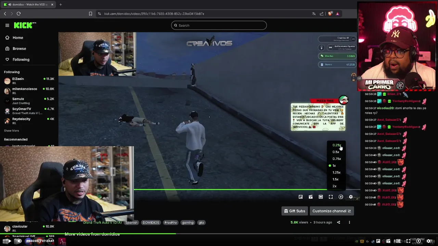Open ElZeein followed channel
This screenshot has height=246, width=438.
29,81
